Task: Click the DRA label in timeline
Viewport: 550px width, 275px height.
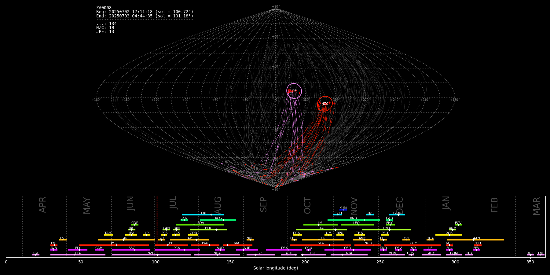Action: (x=296, y=233)
